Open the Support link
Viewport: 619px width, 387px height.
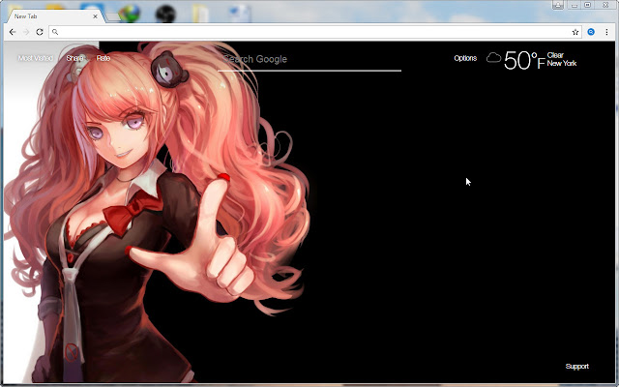tap(576, 366)
